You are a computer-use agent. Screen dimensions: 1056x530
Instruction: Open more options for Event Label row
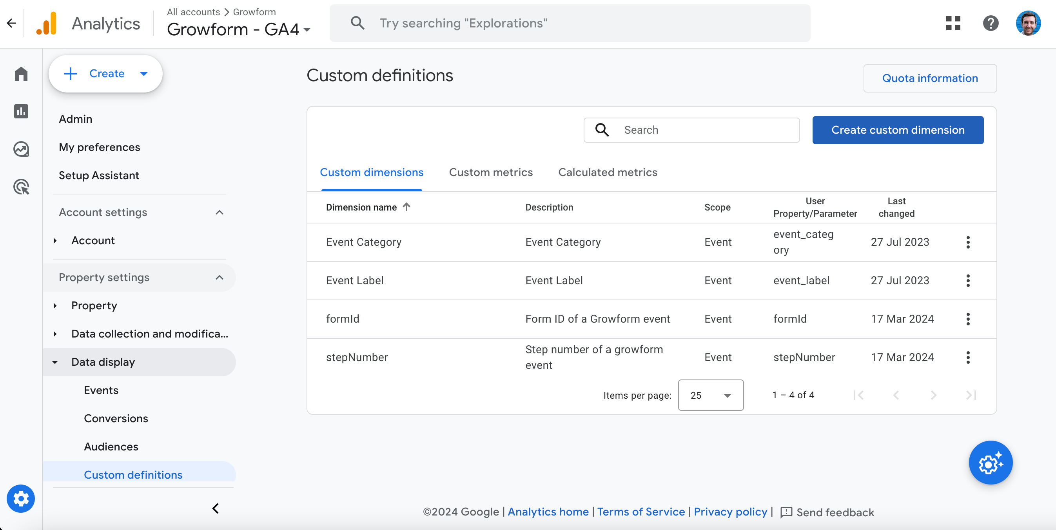968,281
